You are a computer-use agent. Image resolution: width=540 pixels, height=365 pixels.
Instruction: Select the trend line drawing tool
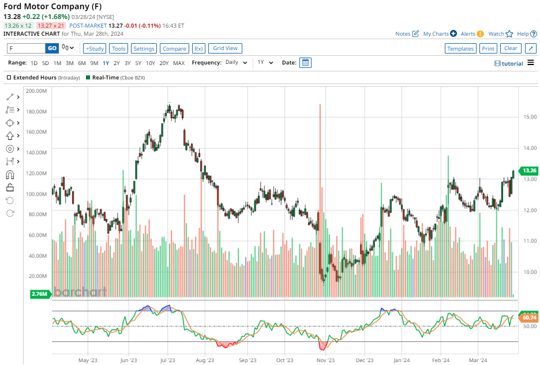10,97
